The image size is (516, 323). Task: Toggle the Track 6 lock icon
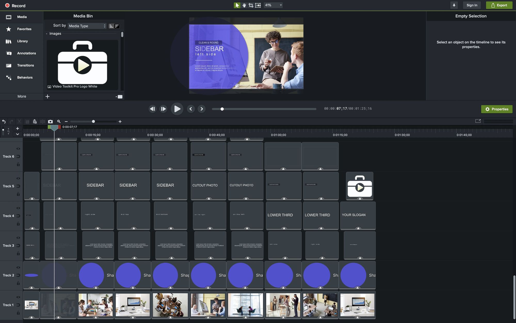(18, 164)
